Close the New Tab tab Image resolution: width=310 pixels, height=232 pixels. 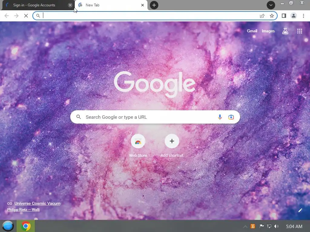143,5
